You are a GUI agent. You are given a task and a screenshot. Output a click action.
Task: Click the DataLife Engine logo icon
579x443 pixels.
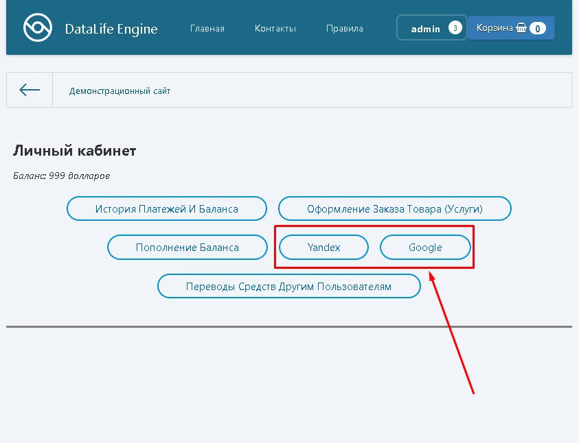pyautogui.click(x=38, y=27)
